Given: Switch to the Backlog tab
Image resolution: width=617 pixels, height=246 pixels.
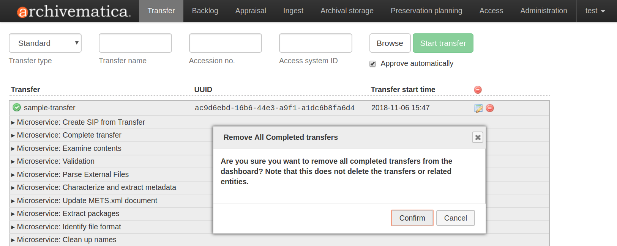Looking at the screenshot, I should point(205,11).
